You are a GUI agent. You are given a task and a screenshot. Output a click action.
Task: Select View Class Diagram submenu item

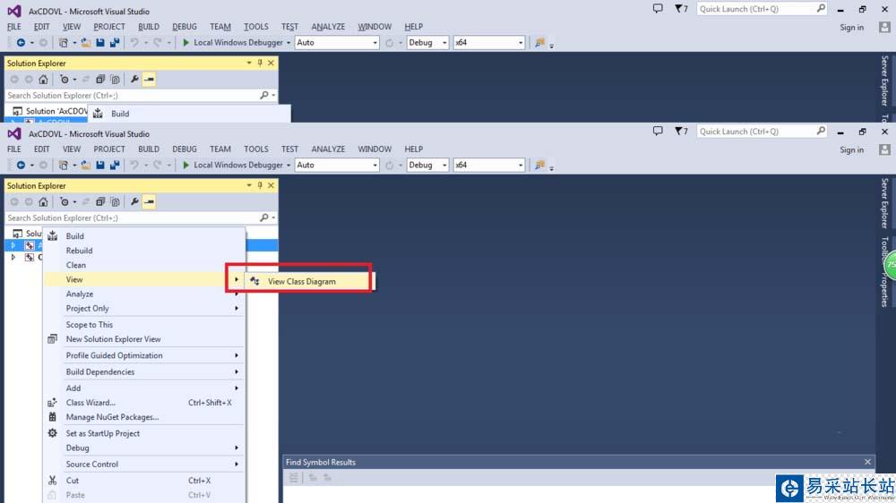308,281
